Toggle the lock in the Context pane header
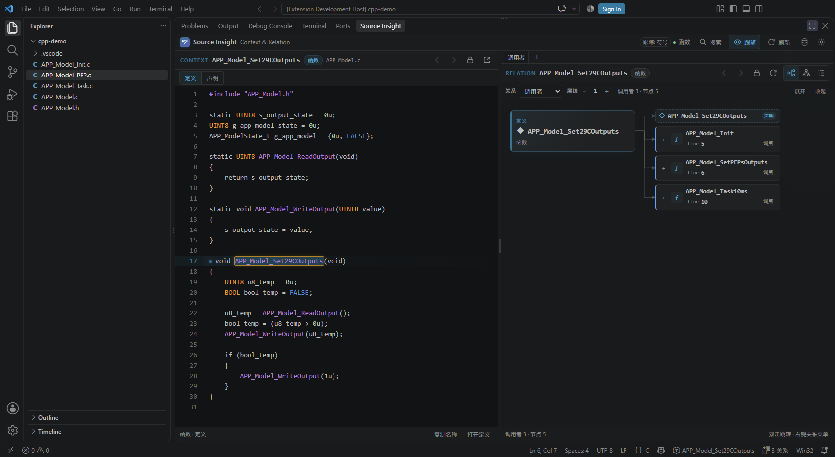 (x=470, y=60)
